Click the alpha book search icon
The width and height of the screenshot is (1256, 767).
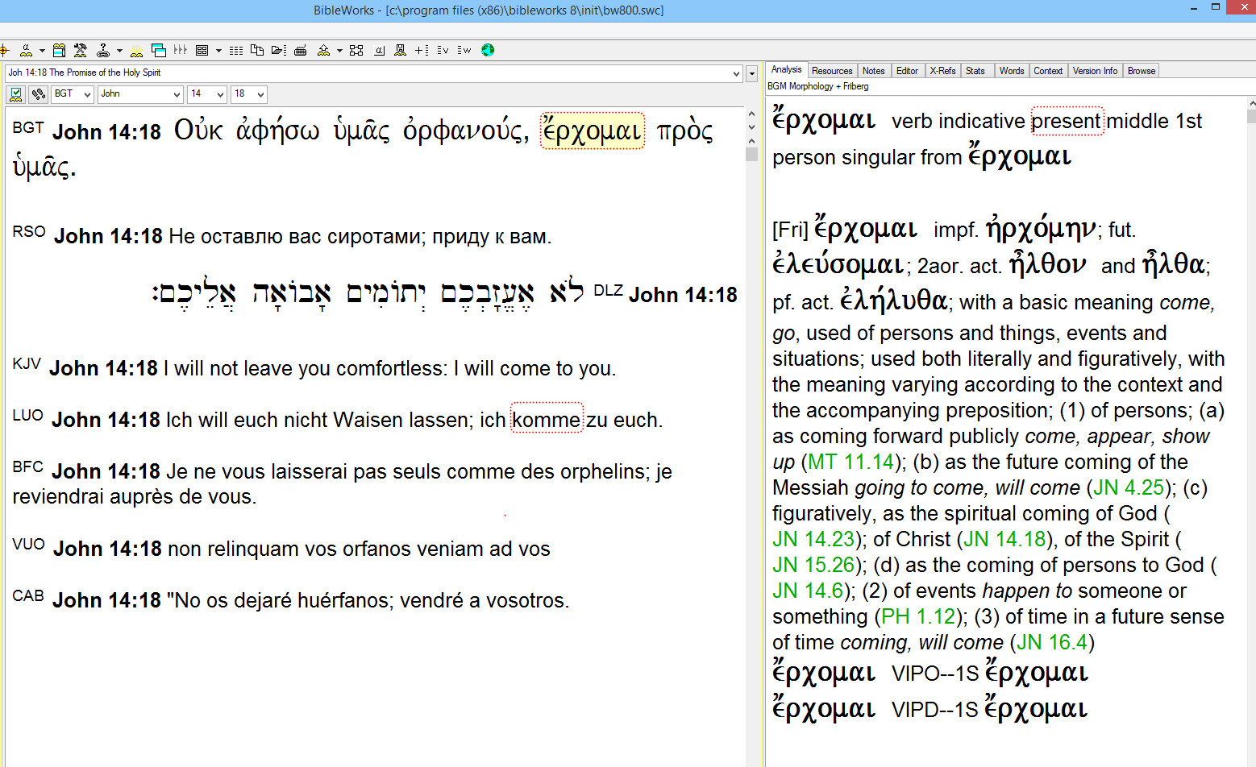(x=27, y=50)
